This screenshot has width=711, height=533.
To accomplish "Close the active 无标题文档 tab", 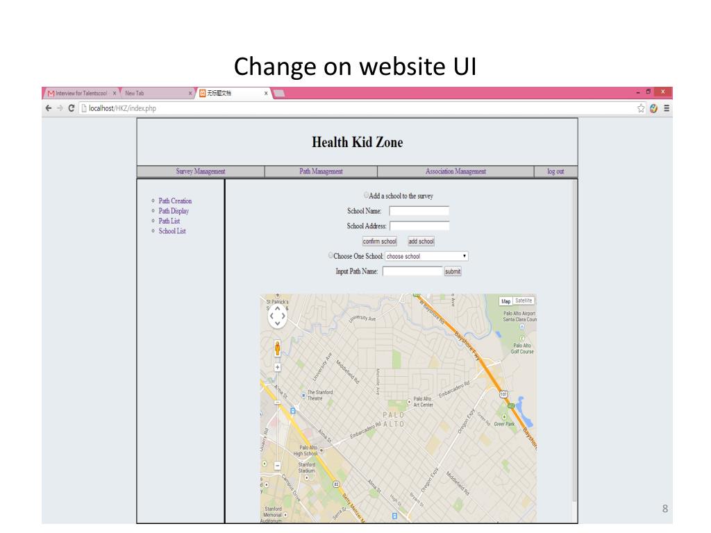I will coord(266,94).
